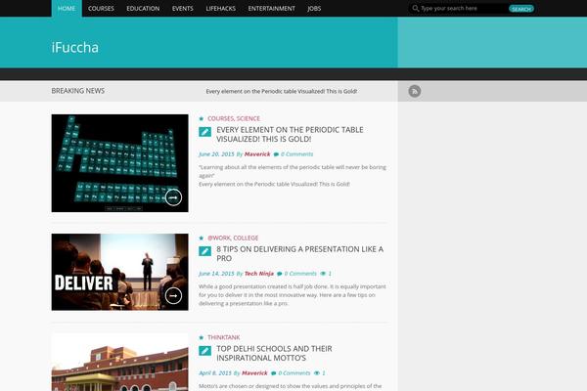Open '8 Tips on Delivering a Presentation' title
The height and width of the screenshot is (391, 587).
[300, 254]
